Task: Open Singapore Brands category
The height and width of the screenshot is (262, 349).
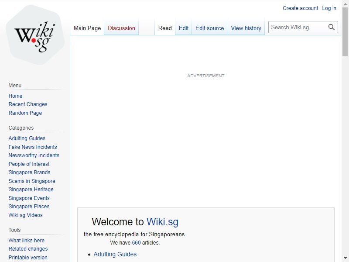Action: pos(29,172)
